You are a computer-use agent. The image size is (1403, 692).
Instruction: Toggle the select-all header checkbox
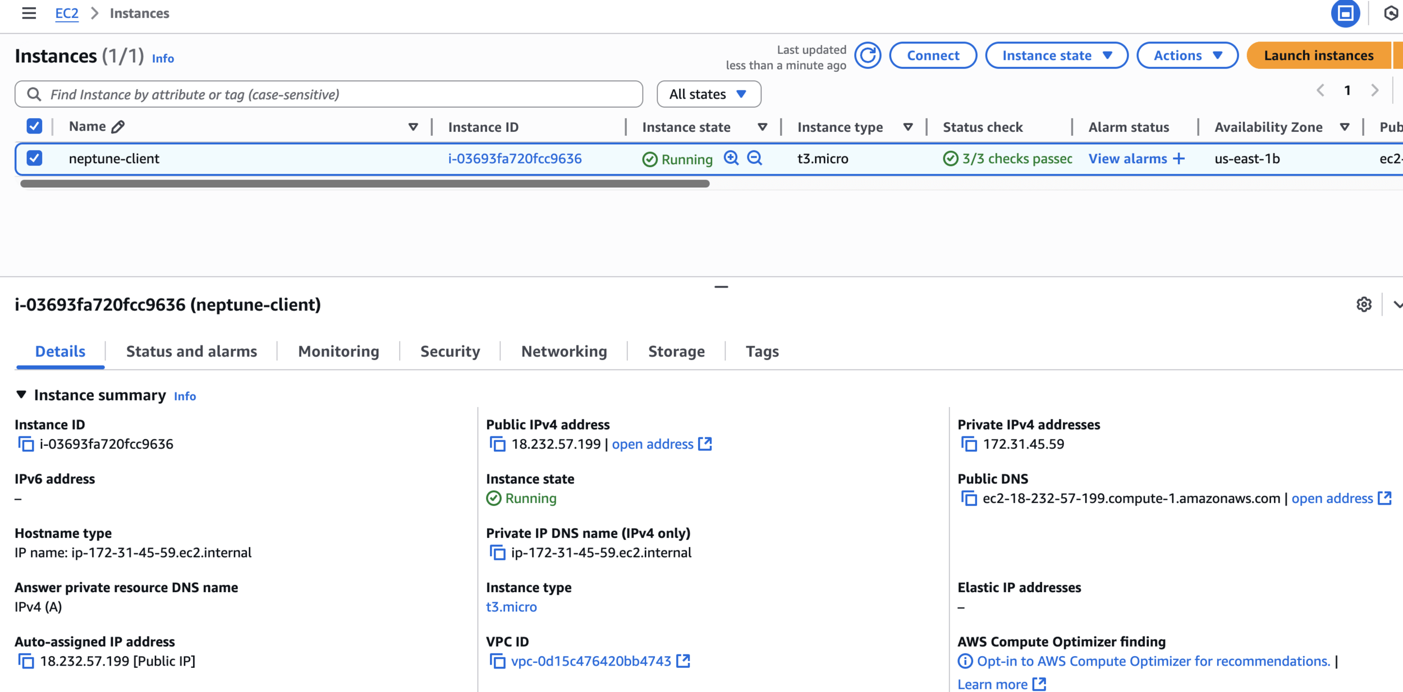pos(35,126)
